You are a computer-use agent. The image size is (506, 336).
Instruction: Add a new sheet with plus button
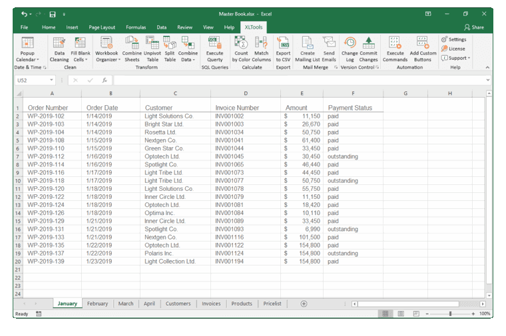[x=304, y=304]
